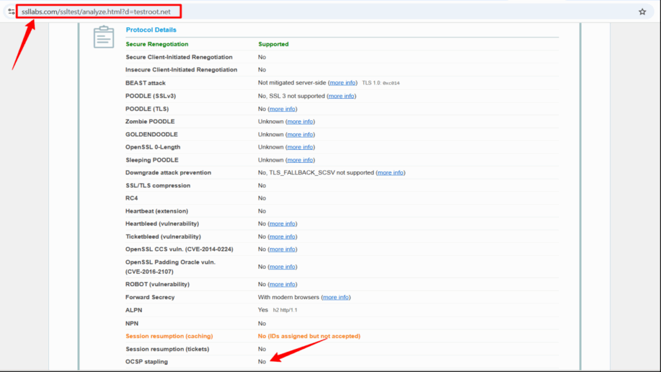Select 'Session resumption (caching)' orange label
Screen dimensions: 661x372
pos(169,336)
